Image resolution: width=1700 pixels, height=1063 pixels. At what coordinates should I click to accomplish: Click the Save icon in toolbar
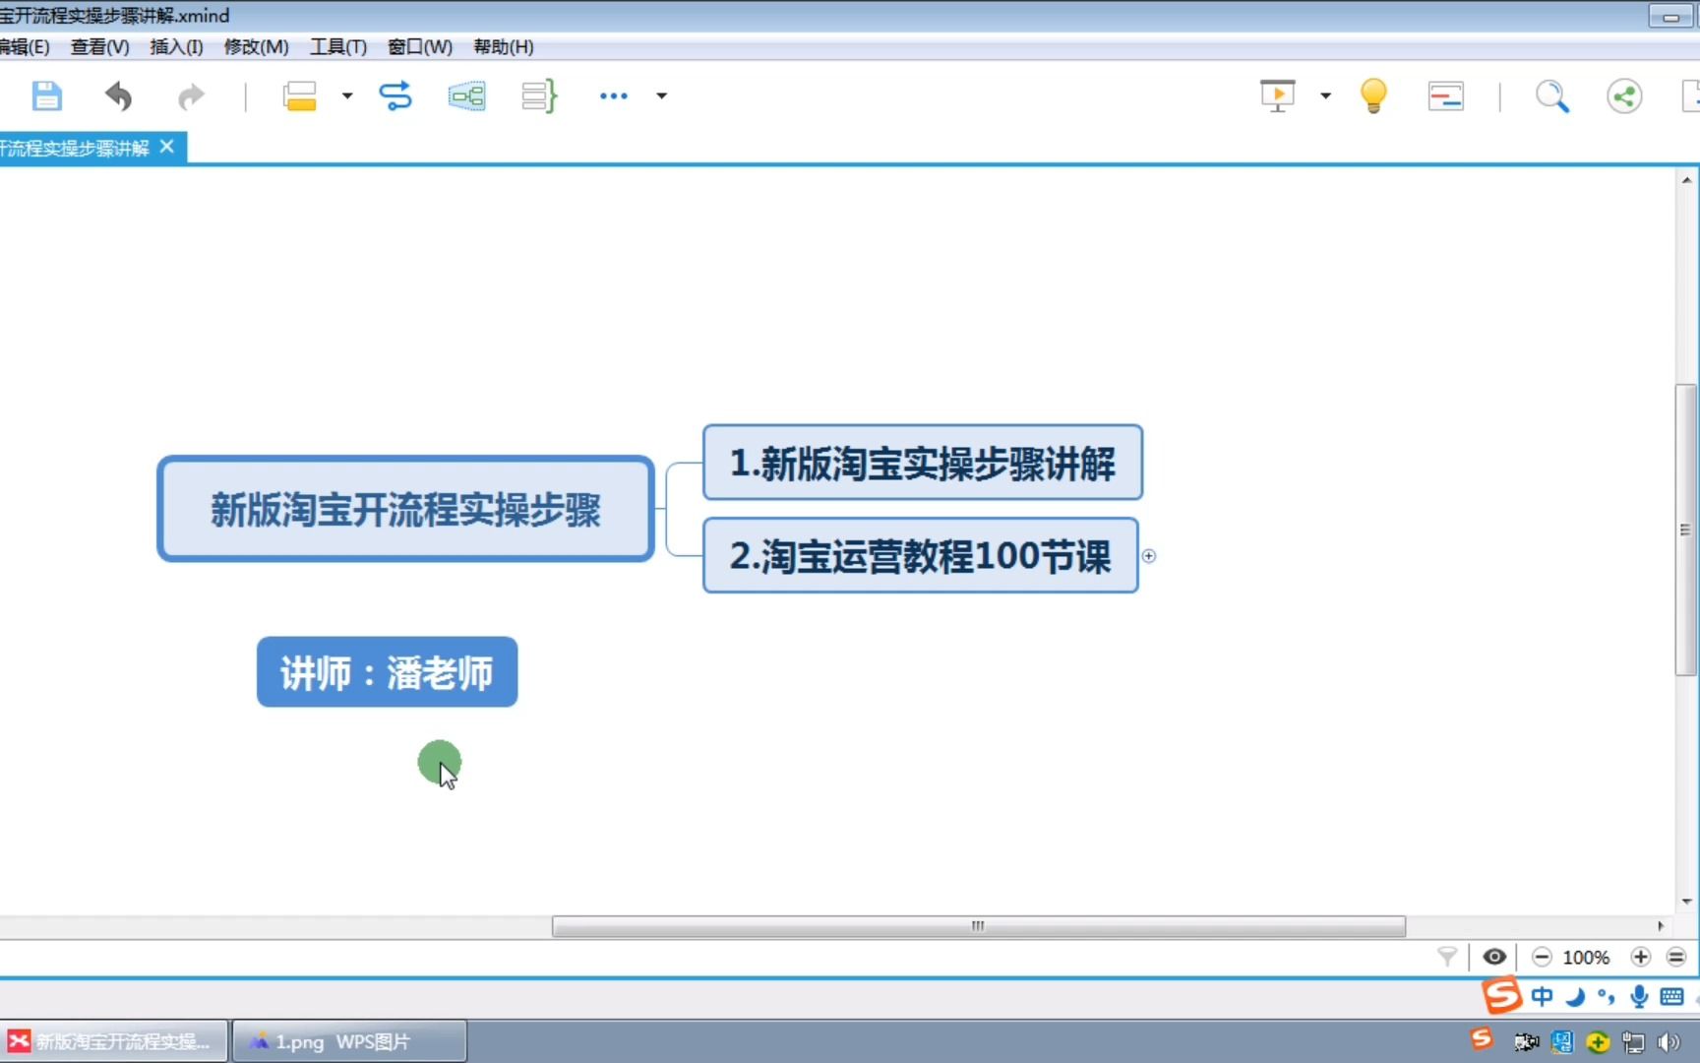click(x=46, y=96)
